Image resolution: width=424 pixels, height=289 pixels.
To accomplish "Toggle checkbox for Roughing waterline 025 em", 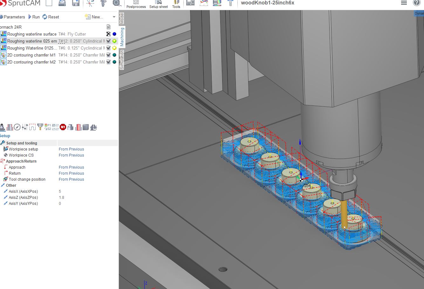I will 108,41.
